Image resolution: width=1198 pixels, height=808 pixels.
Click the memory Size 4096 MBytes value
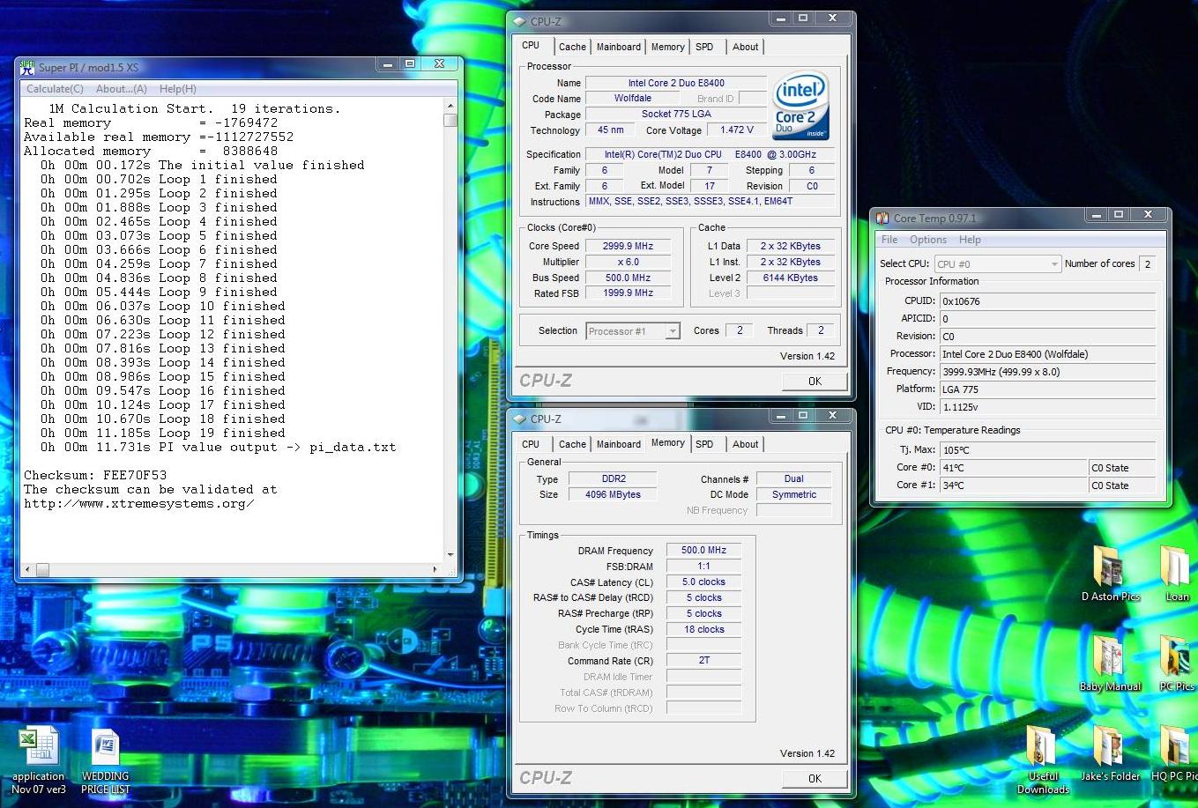[x=613, y=494]
